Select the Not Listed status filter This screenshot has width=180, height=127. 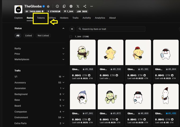(43, 35)
